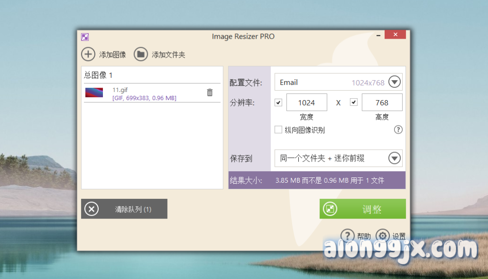
Task: Click the 添加文件夹 text label
Action: (x=168, y=55)
